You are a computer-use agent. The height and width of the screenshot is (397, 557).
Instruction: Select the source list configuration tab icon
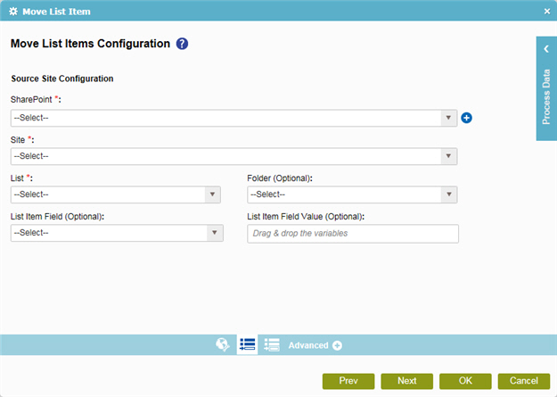[247, 344]
